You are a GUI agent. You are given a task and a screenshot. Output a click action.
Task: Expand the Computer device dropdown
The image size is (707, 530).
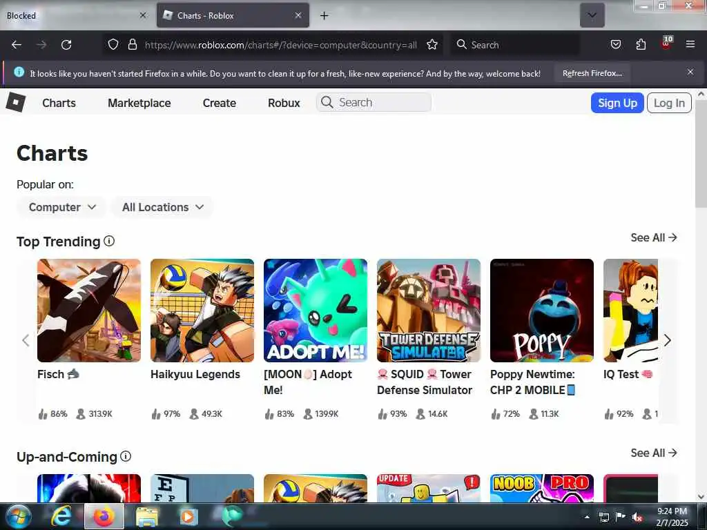pos(61,207)
